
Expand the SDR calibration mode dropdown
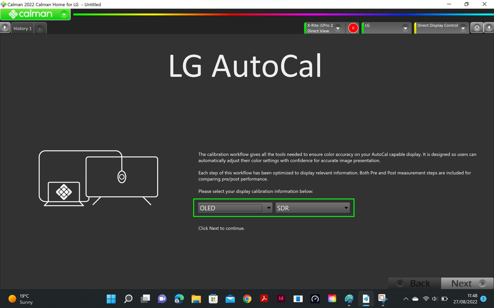click(346, 208)
